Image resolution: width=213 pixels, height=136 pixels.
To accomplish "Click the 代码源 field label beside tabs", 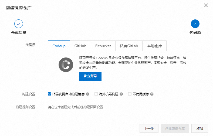I will click(30, 45).
